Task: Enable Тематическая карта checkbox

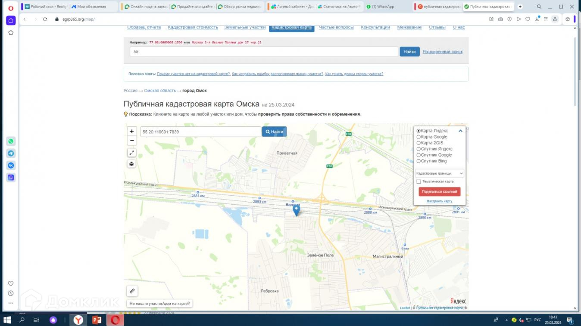Action: tap(419, 181)
